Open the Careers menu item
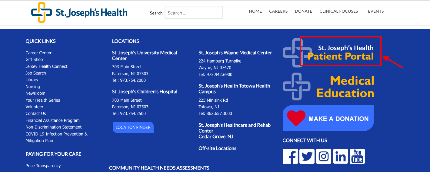 coord(278,11)
